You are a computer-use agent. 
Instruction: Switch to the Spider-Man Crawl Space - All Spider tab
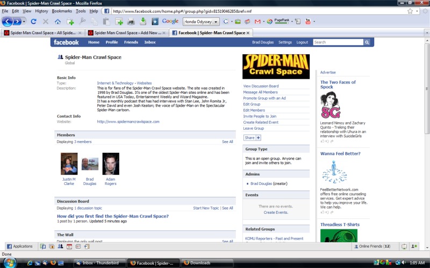click(x=39, y=33)
